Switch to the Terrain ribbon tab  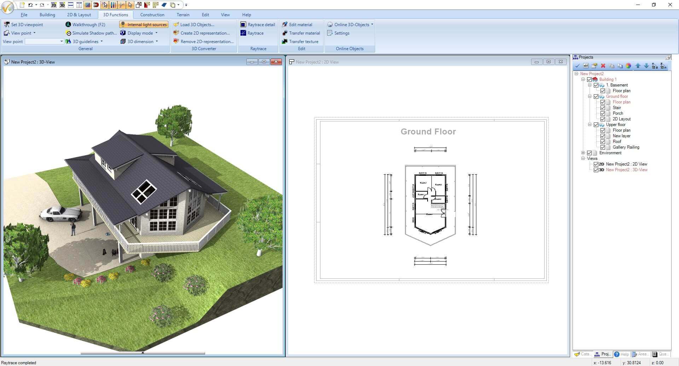(x=183, y=14)
